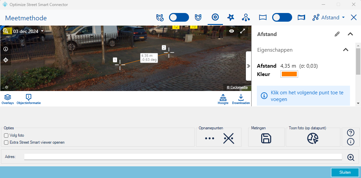Toggle the eye visibility icon in viewer

(x=232, y=31)
